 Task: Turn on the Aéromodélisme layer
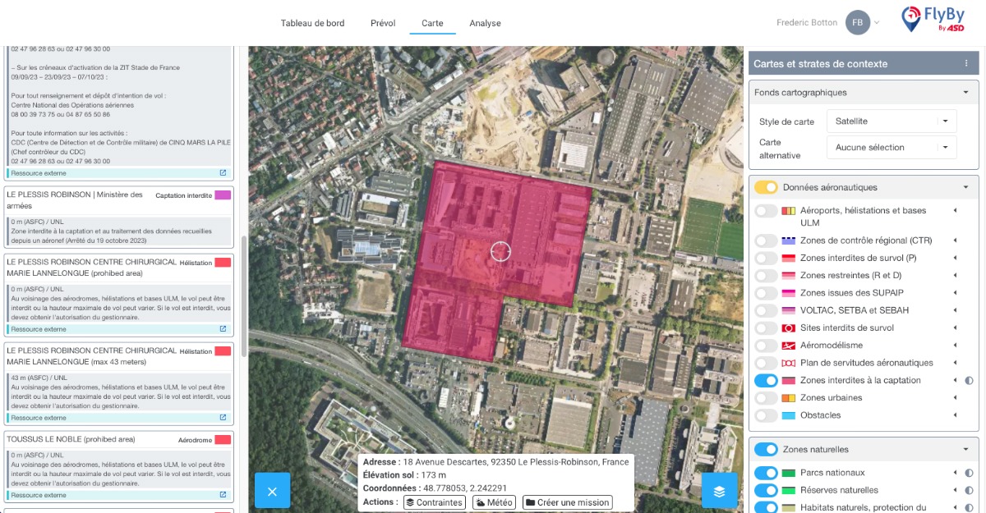[x=766, y=346]
